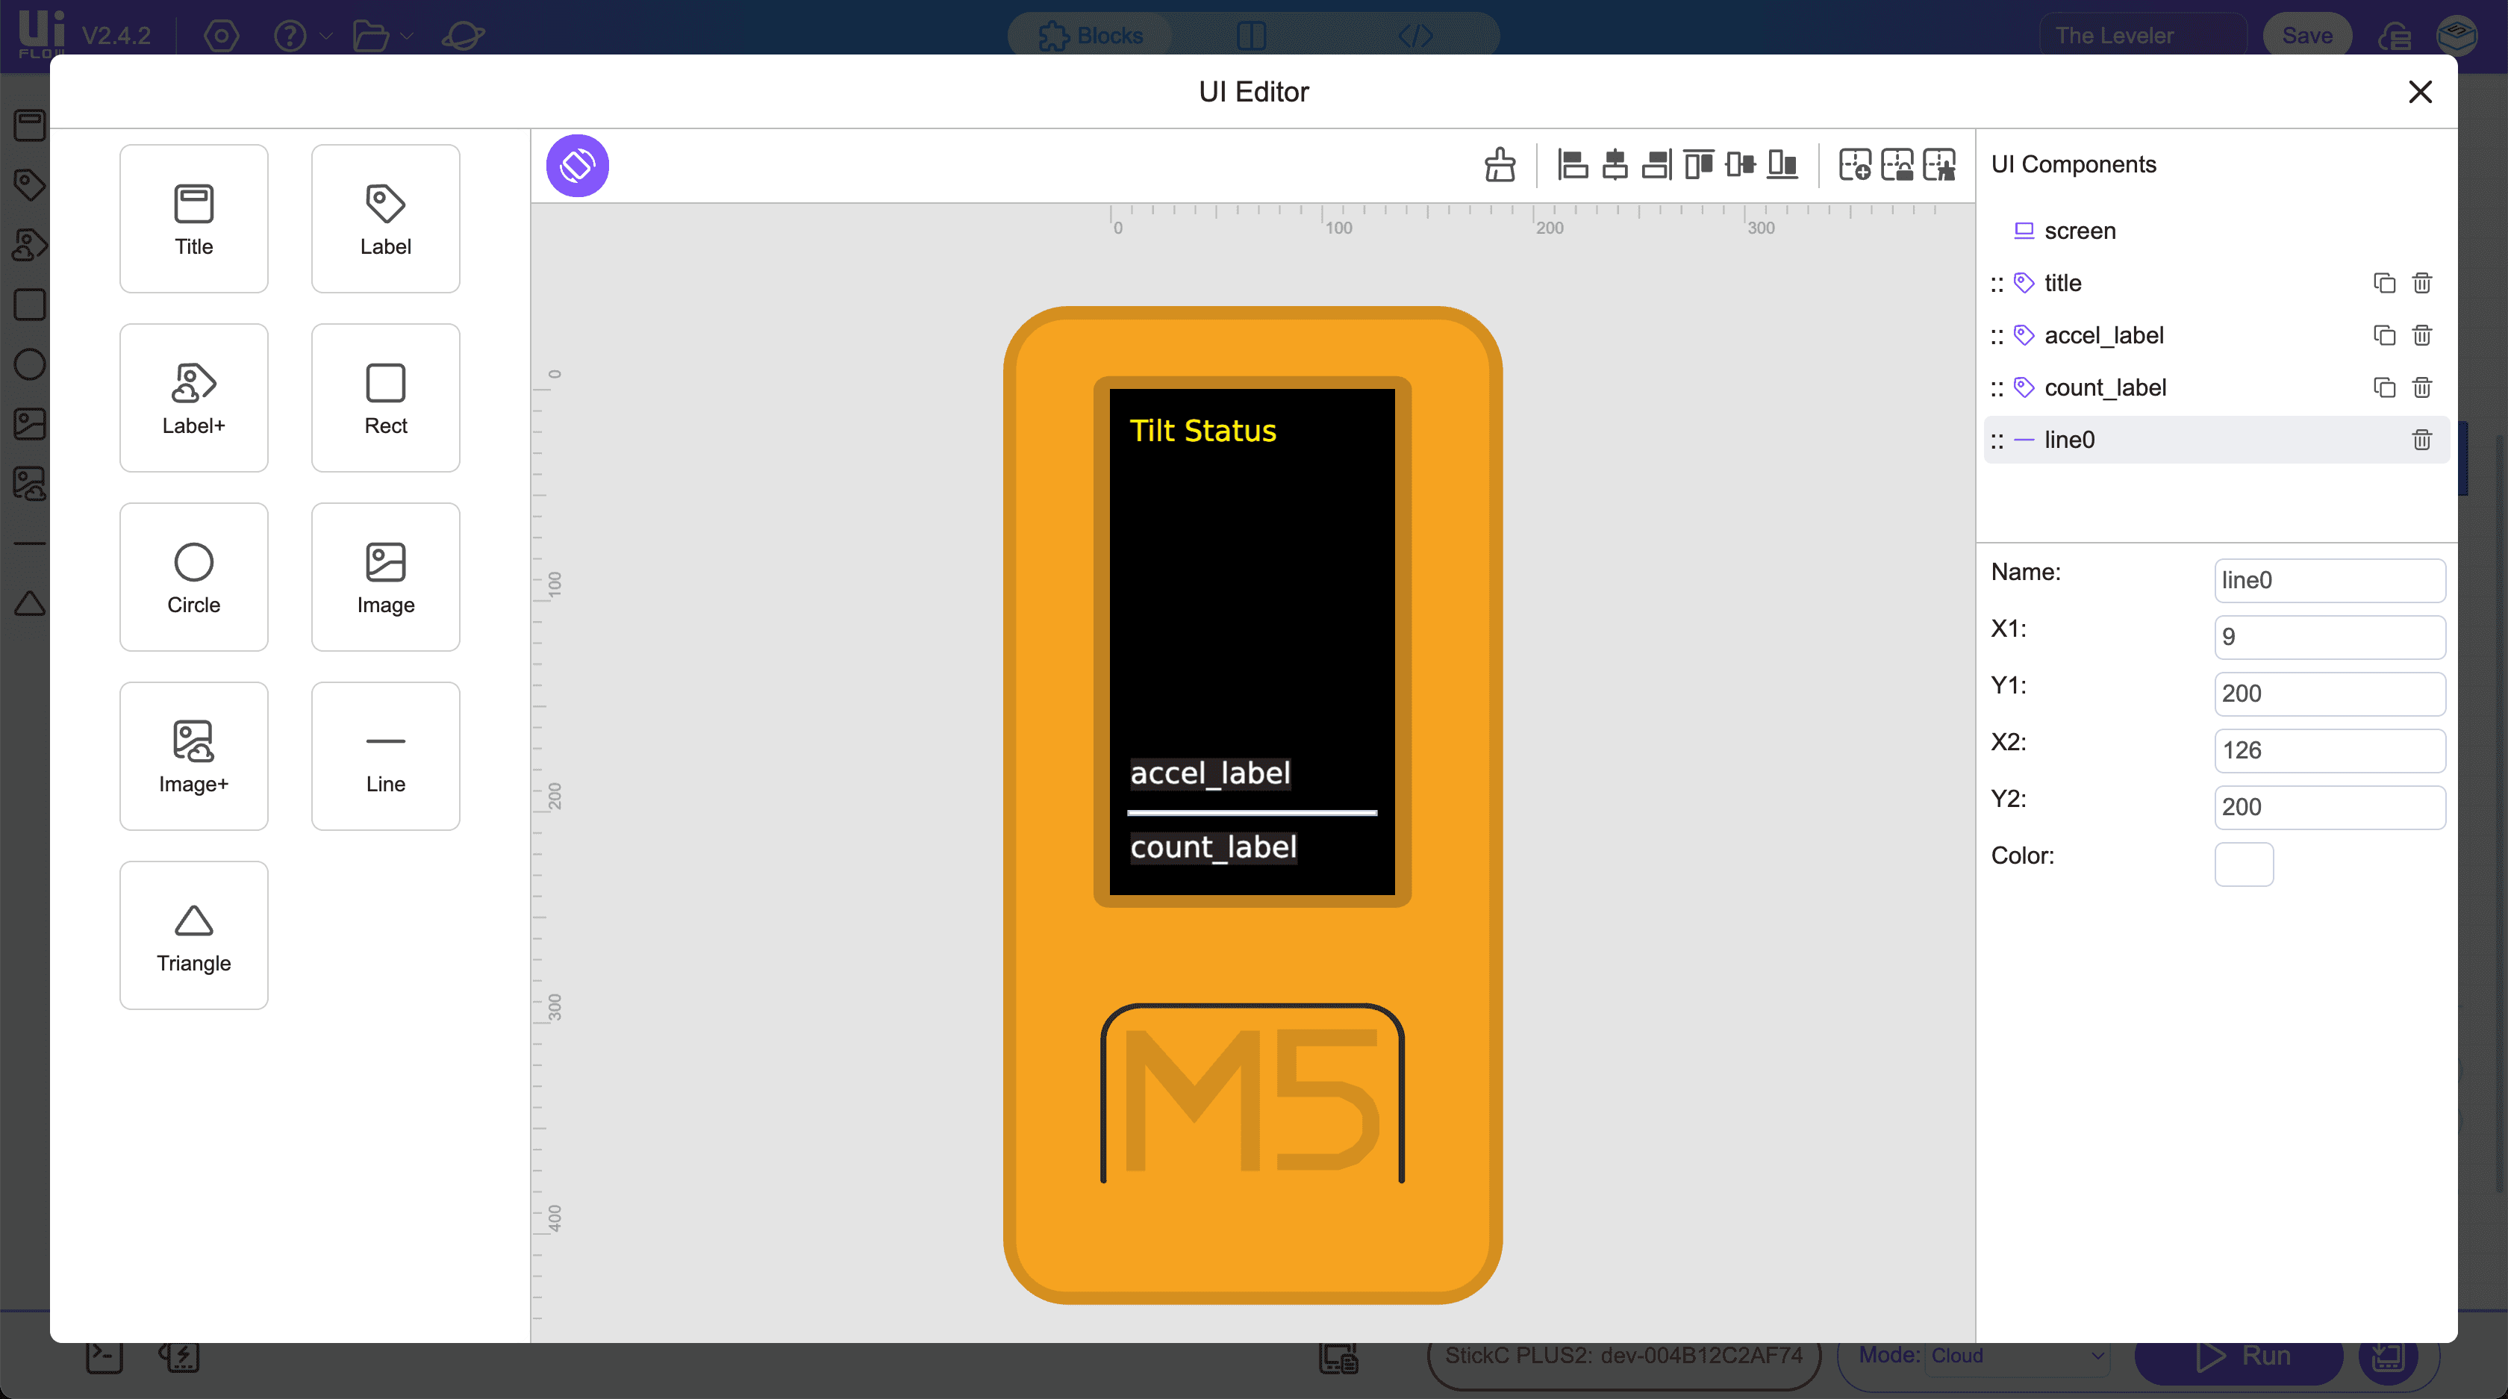
Task: Open the line0 Color swatch
Action: (2245, 864)
